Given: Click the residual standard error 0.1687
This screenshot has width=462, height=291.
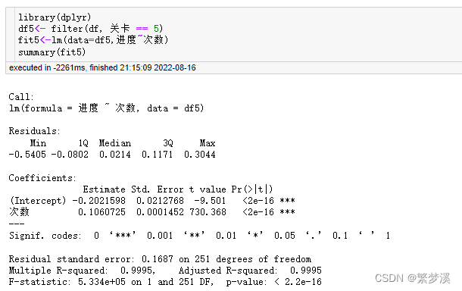Looking at the screenshot, I should tap(158, 259).
